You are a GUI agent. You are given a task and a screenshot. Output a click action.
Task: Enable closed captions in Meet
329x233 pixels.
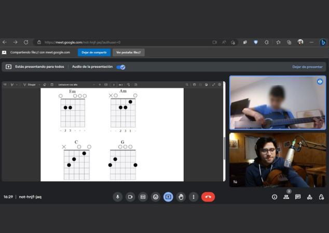[x=143, y=197]
